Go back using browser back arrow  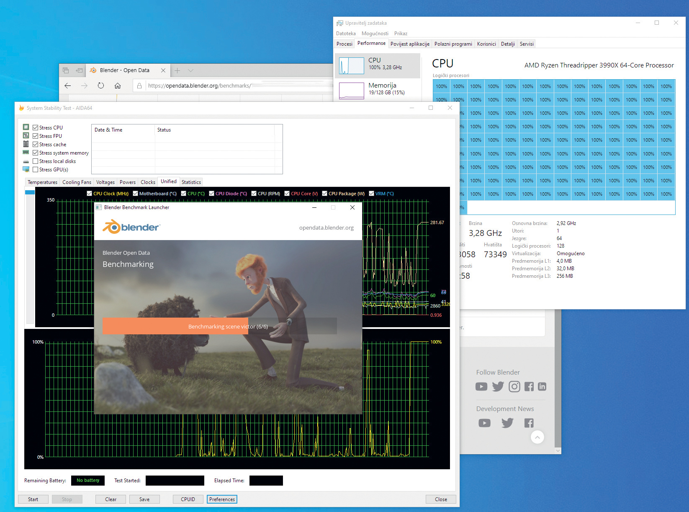tap(68, 85)
